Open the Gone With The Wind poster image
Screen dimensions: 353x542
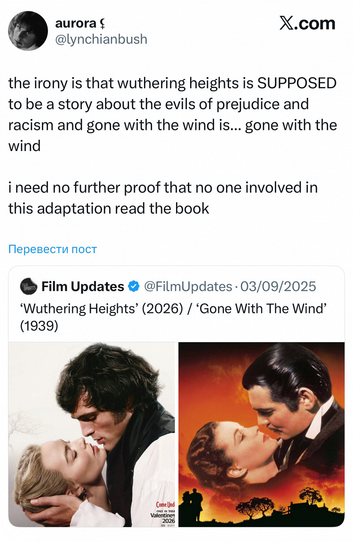click(261, 435)
